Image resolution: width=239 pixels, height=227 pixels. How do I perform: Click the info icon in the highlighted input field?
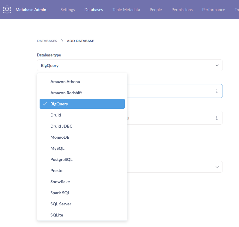click(217, 91)
